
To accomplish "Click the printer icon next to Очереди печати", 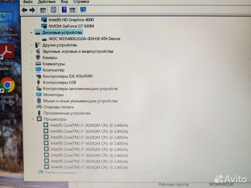I will point(39,107).
